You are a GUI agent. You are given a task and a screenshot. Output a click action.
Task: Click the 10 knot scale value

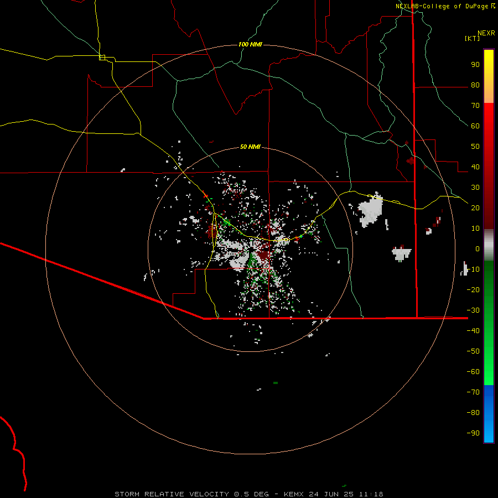tap(475, 229)
